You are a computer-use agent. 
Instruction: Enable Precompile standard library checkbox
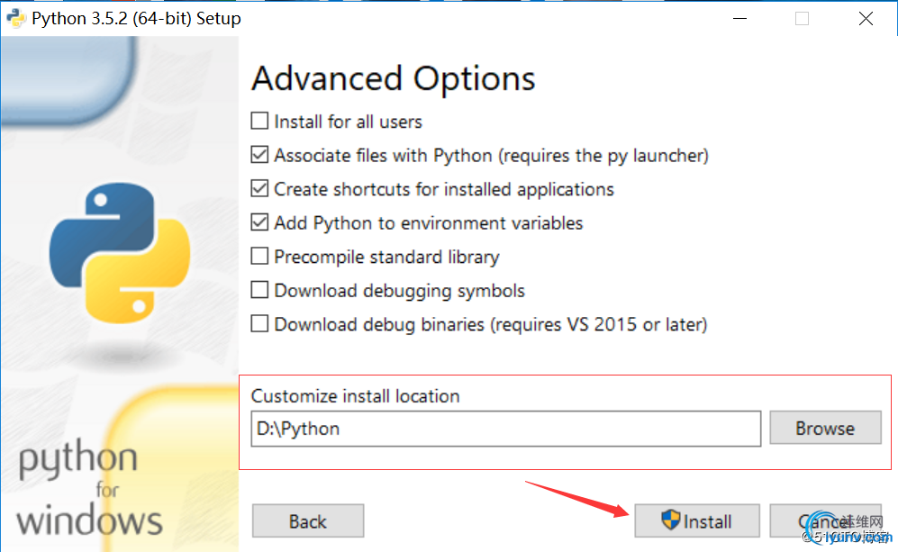[x=259, y=256]
